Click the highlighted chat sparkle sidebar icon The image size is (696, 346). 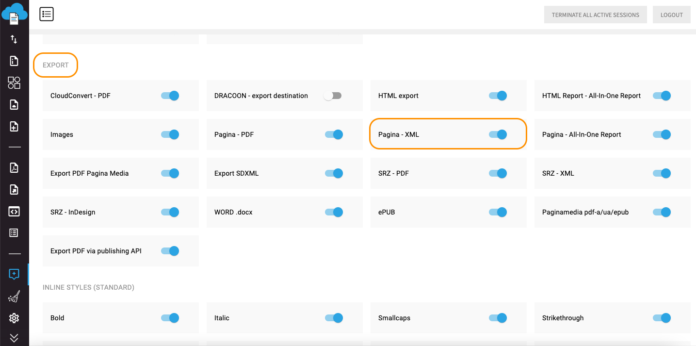(x=14, y=274)
